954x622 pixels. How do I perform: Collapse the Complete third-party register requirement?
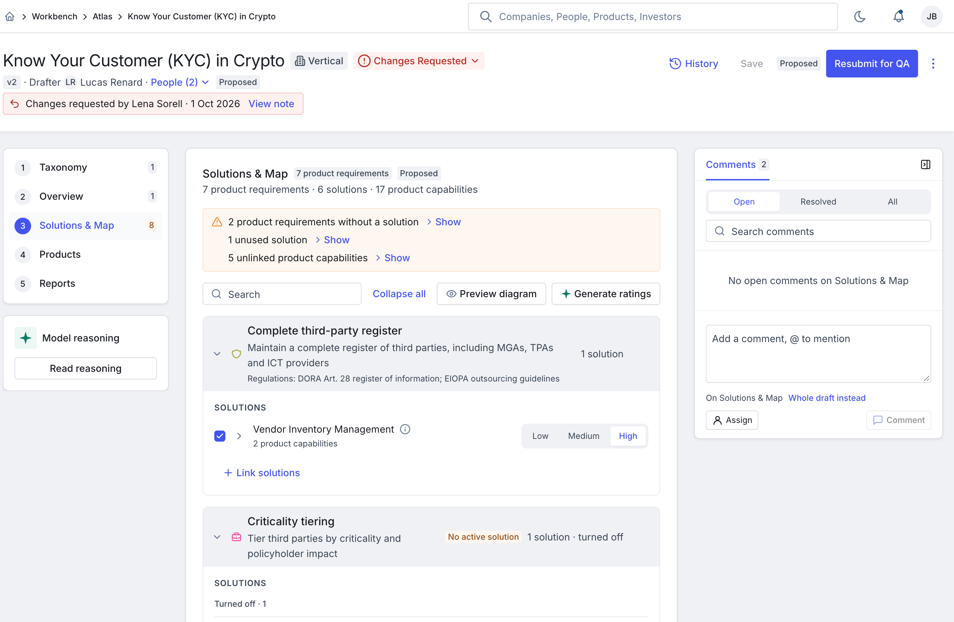click(x=217, y=354)
